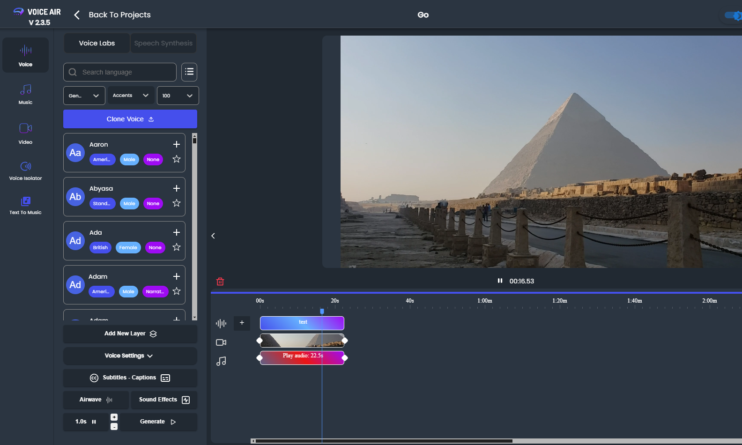Image resolution: width=742 pixels, height=445 pixels.
Task: Favorite the Ada voice with star
Action: [x=177, y=247]
